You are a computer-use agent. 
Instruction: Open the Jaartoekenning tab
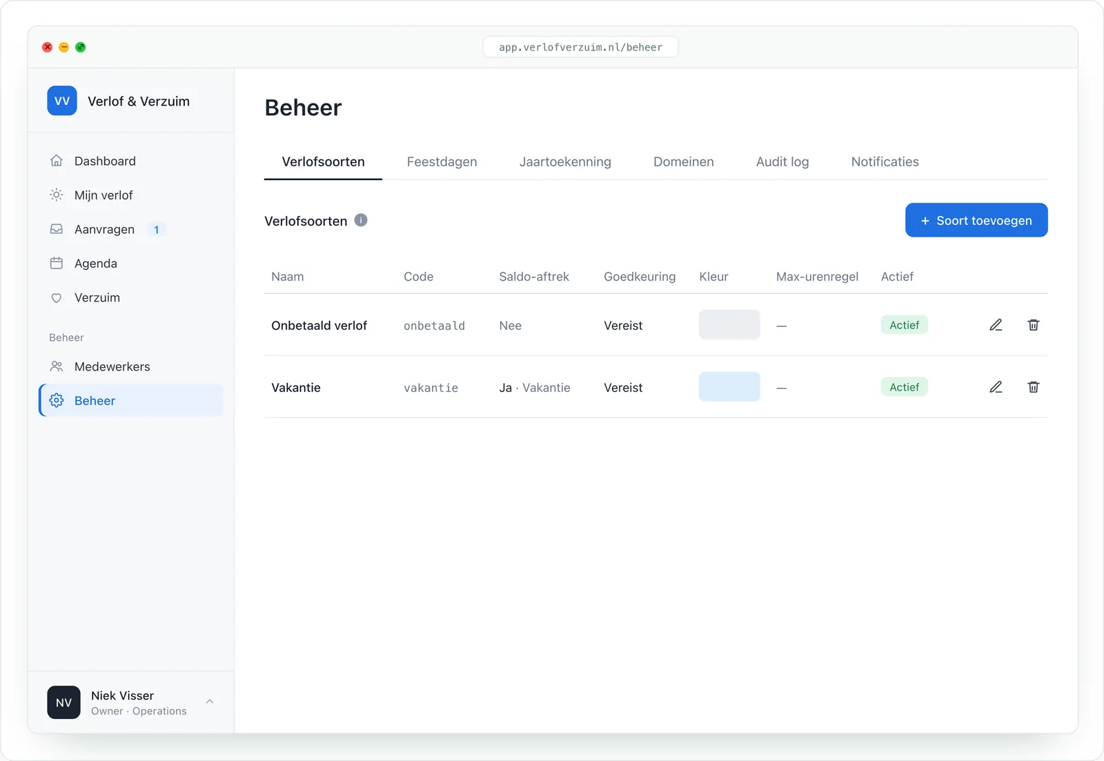click(565, 161)
